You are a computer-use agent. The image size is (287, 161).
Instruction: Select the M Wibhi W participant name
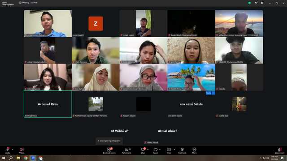[x=119, y=131]
